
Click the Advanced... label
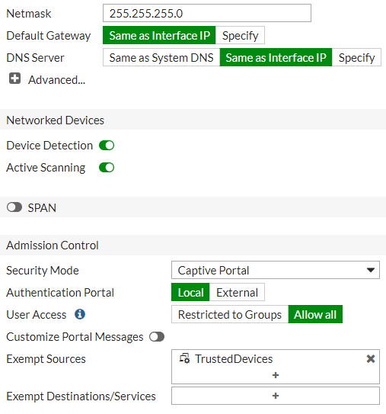[x=56, y=80]
